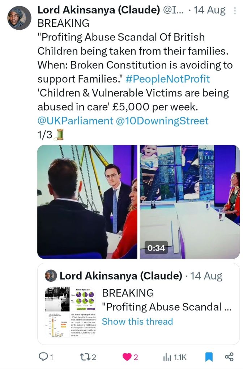Play the 0:34 video clip

pyautogui.click(x=189, y=202)
